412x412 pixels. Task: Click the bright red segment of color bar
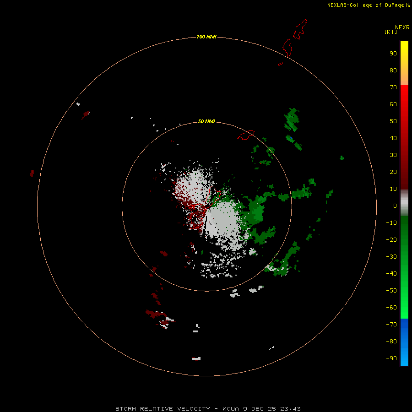point(404,95)
